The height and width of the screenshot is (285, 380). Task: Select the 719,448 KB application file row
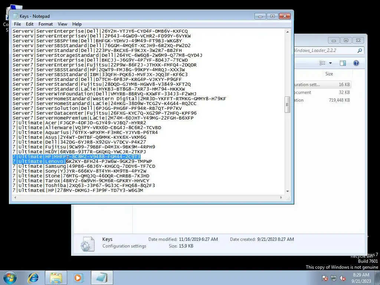(x=322, y=100)
